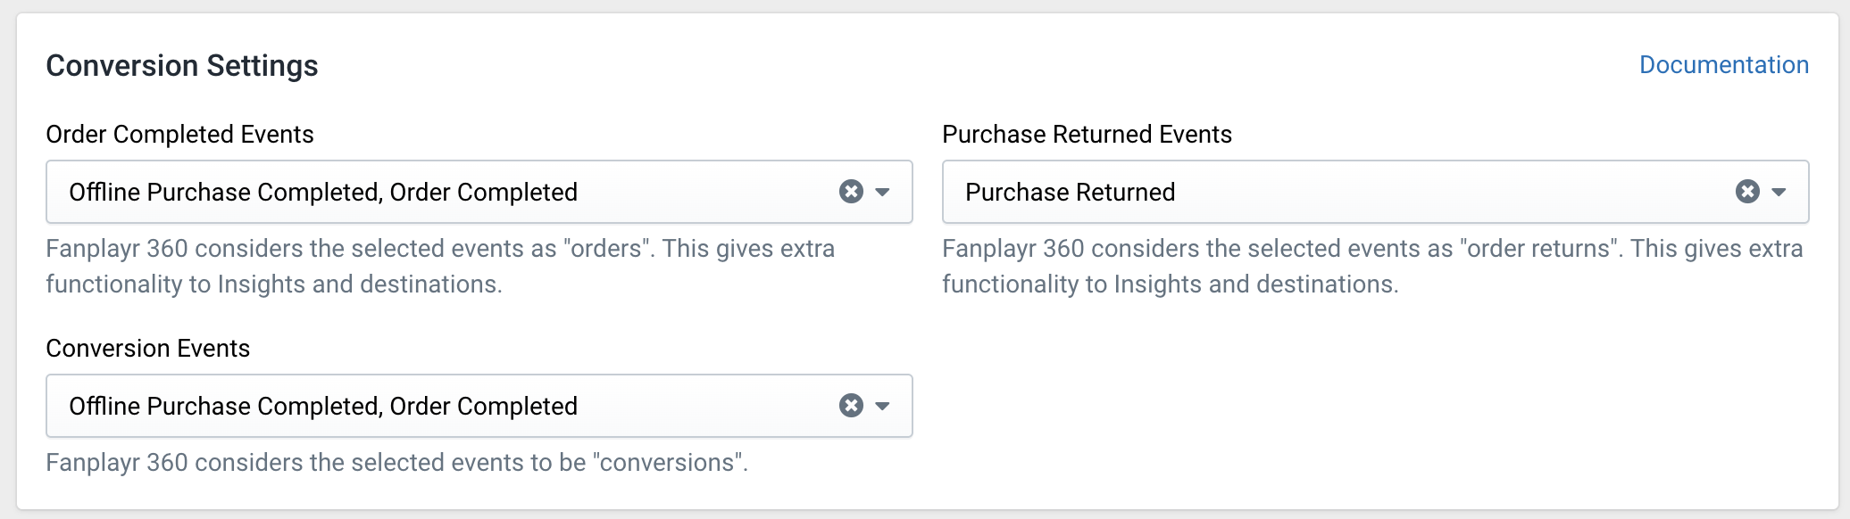Click the help text mentioning "orders"
The image size is (1850, 519).
[440, 266]
